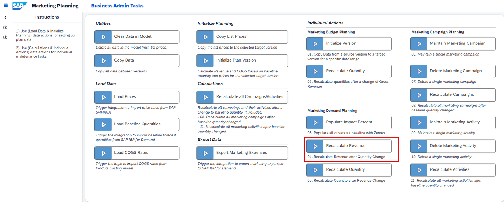Run Load COGS Rates play icon
Viewport: 504px width, 202px height.
103,153
